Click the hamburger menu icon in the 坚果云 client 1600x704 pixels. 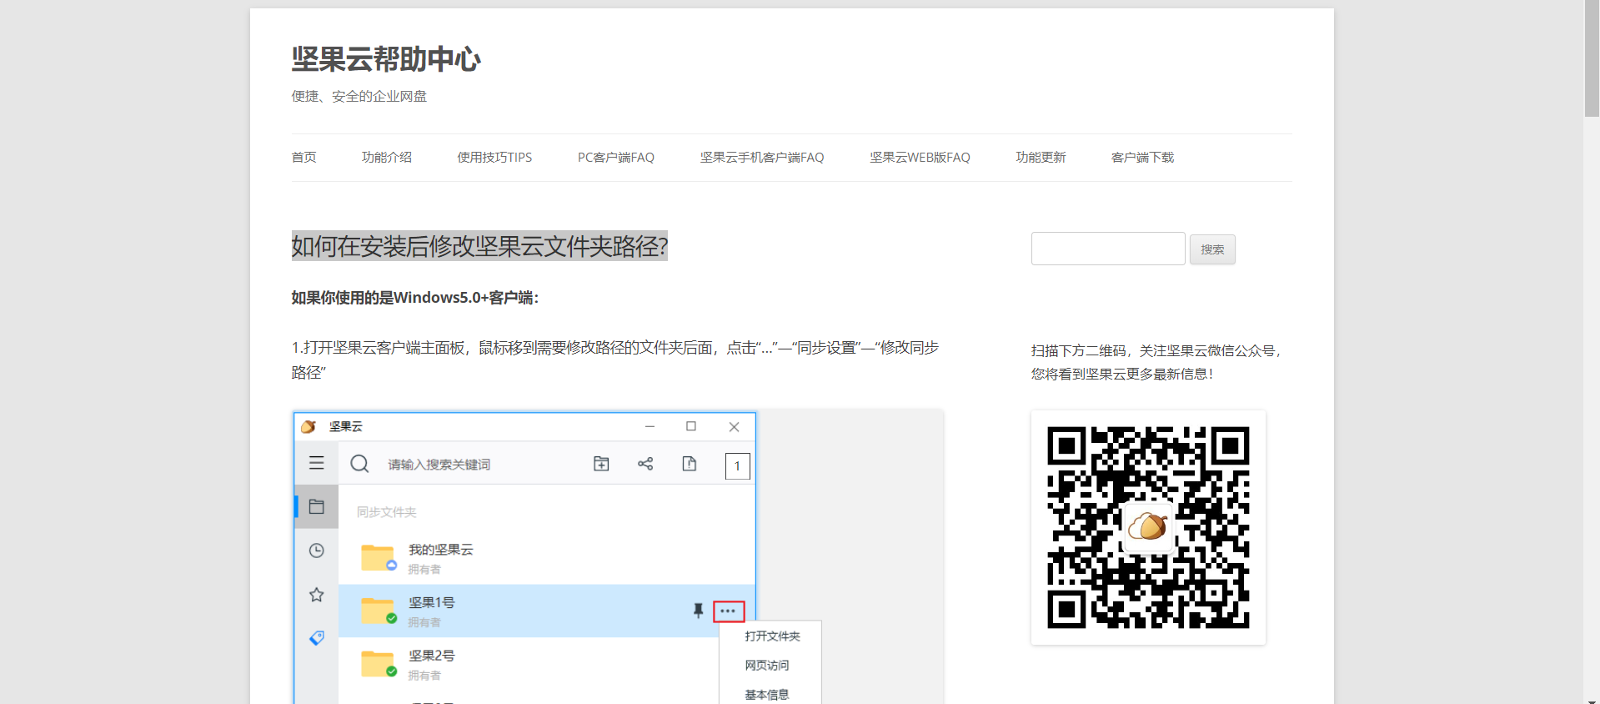pos(317,463)
